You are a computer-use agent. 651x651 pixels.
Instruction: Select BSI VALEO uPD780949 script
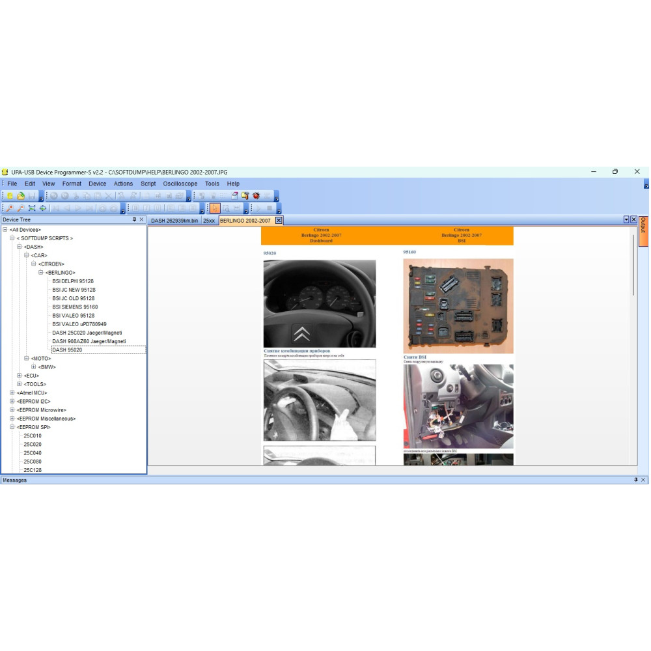point(79,324)
